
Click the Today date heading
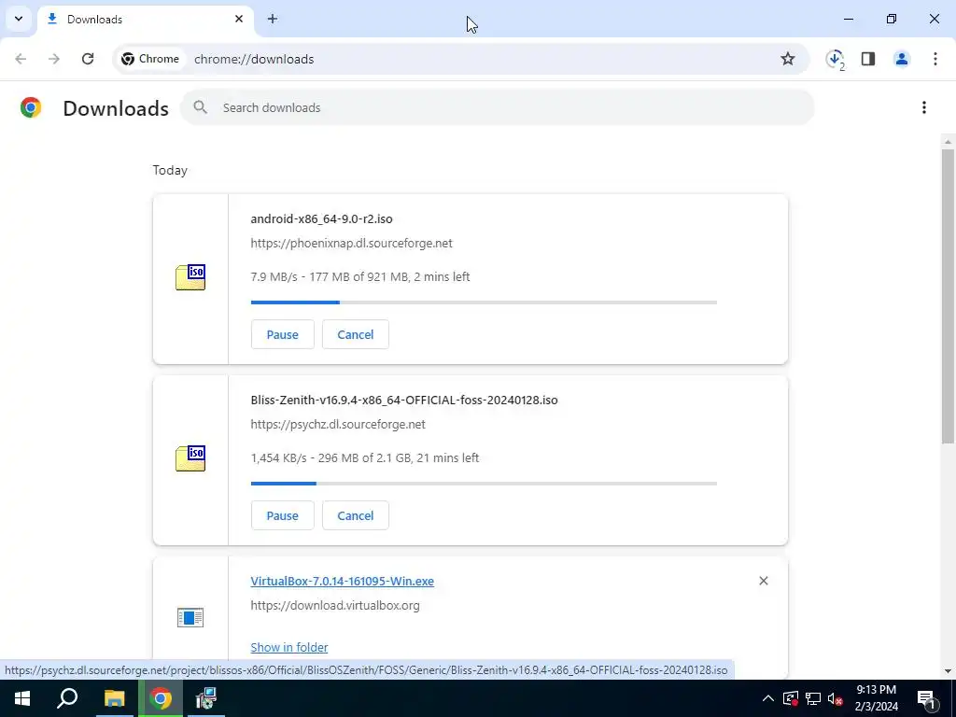170,170
